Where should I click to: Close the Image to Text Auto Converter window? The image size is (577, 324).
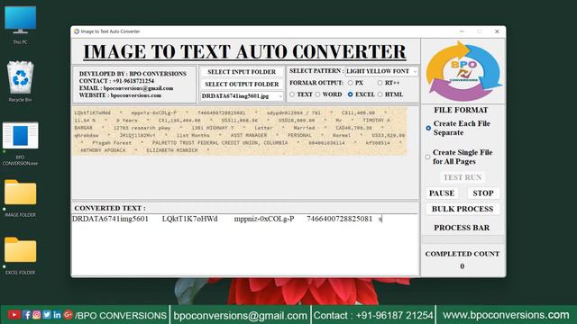coord(497,31)
